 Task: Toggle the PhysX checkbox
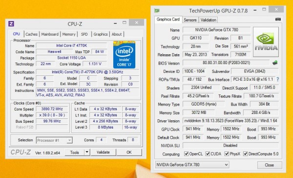click(x=227, y=154)
